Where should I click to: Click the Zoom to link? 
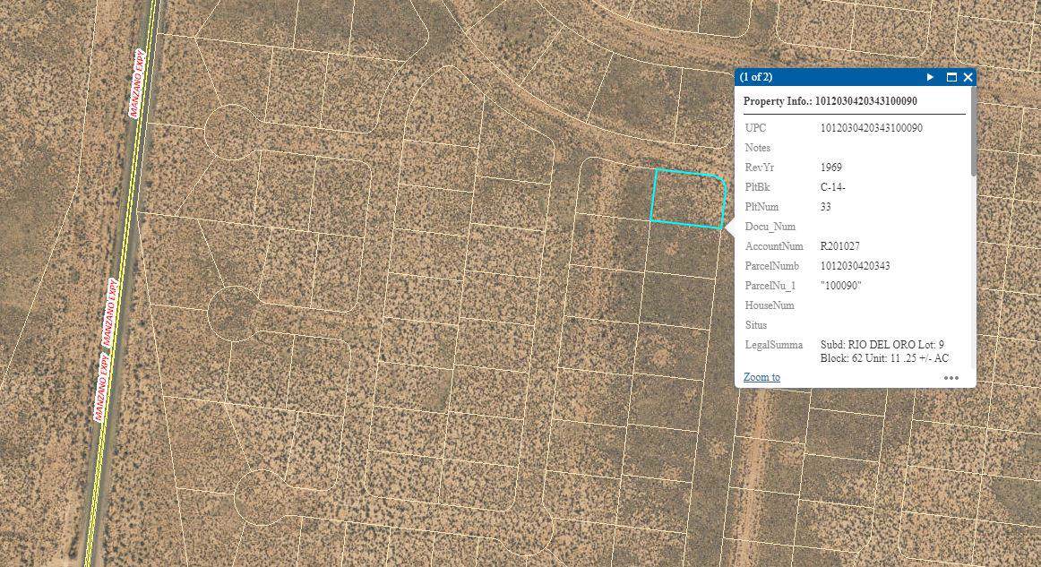coord(761,377)
